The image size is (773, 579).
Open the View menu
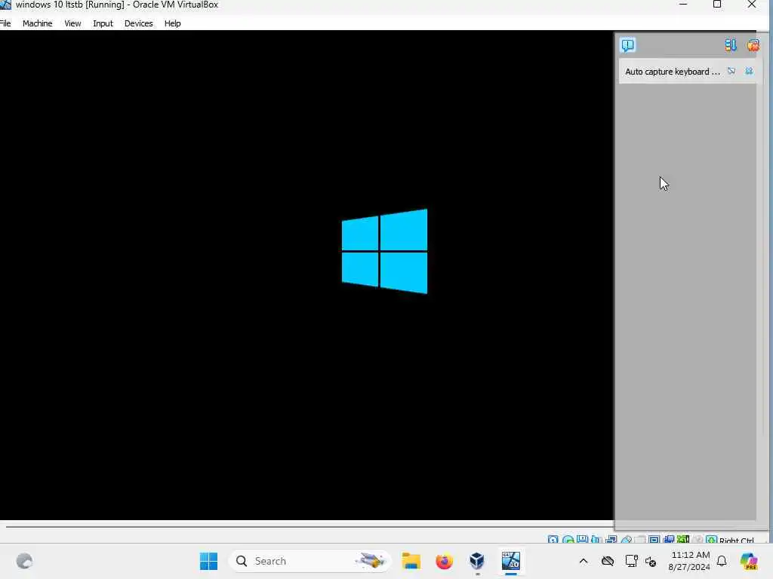pos(72,23)
